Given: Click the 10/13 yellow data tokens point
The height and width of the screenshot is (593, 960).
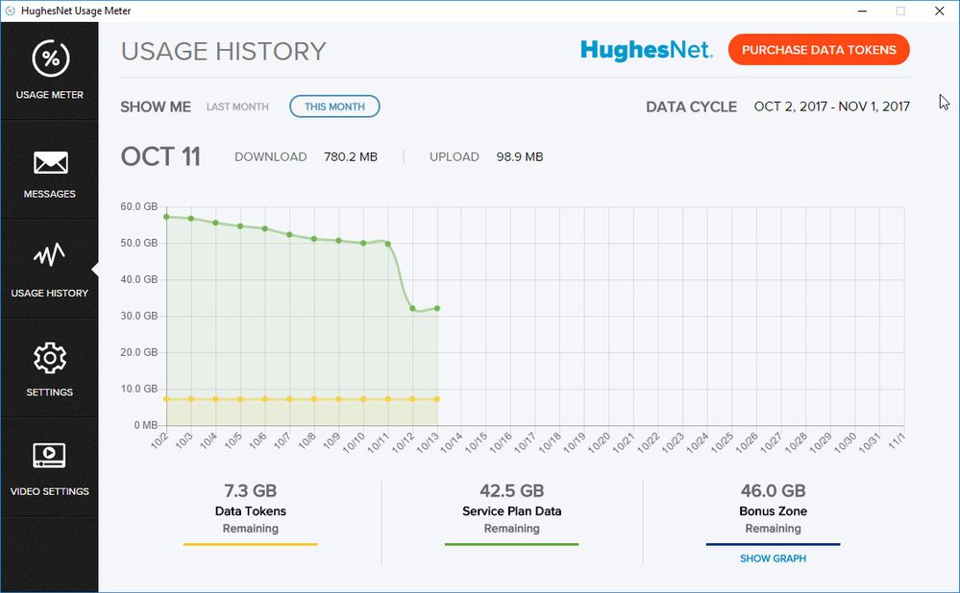Looking at the screenshot, I should [x=437, y=399].
